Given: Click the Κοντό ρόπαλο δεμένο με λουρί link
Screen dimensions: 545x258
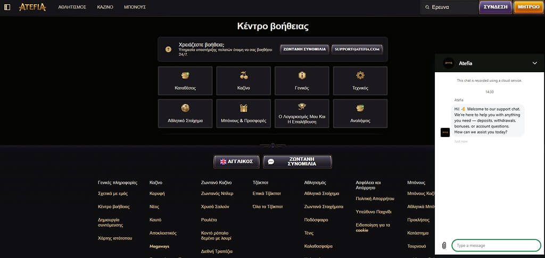Looking at the screenshot, I should tap(216, 236).
